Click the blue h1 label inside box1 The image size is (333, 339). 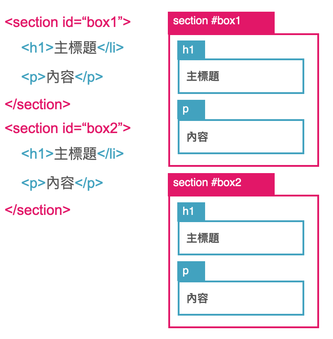pos(191,50)
